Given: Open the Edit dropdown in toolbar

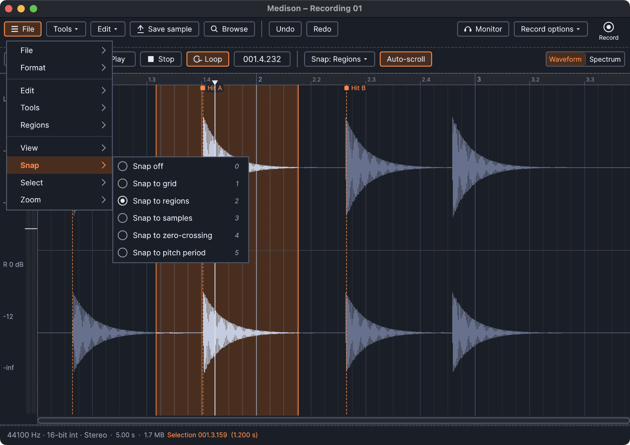Looking at the screenshot, I should click(108, 29).
